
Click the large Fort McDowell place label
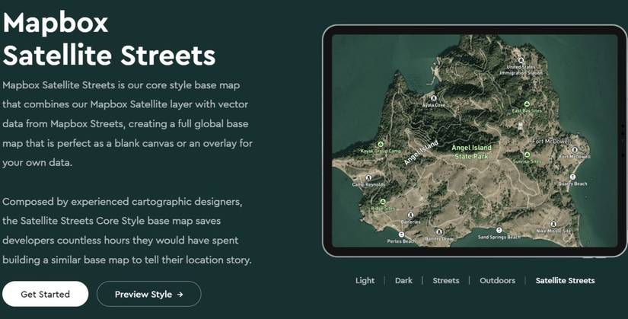coord(552,142)
